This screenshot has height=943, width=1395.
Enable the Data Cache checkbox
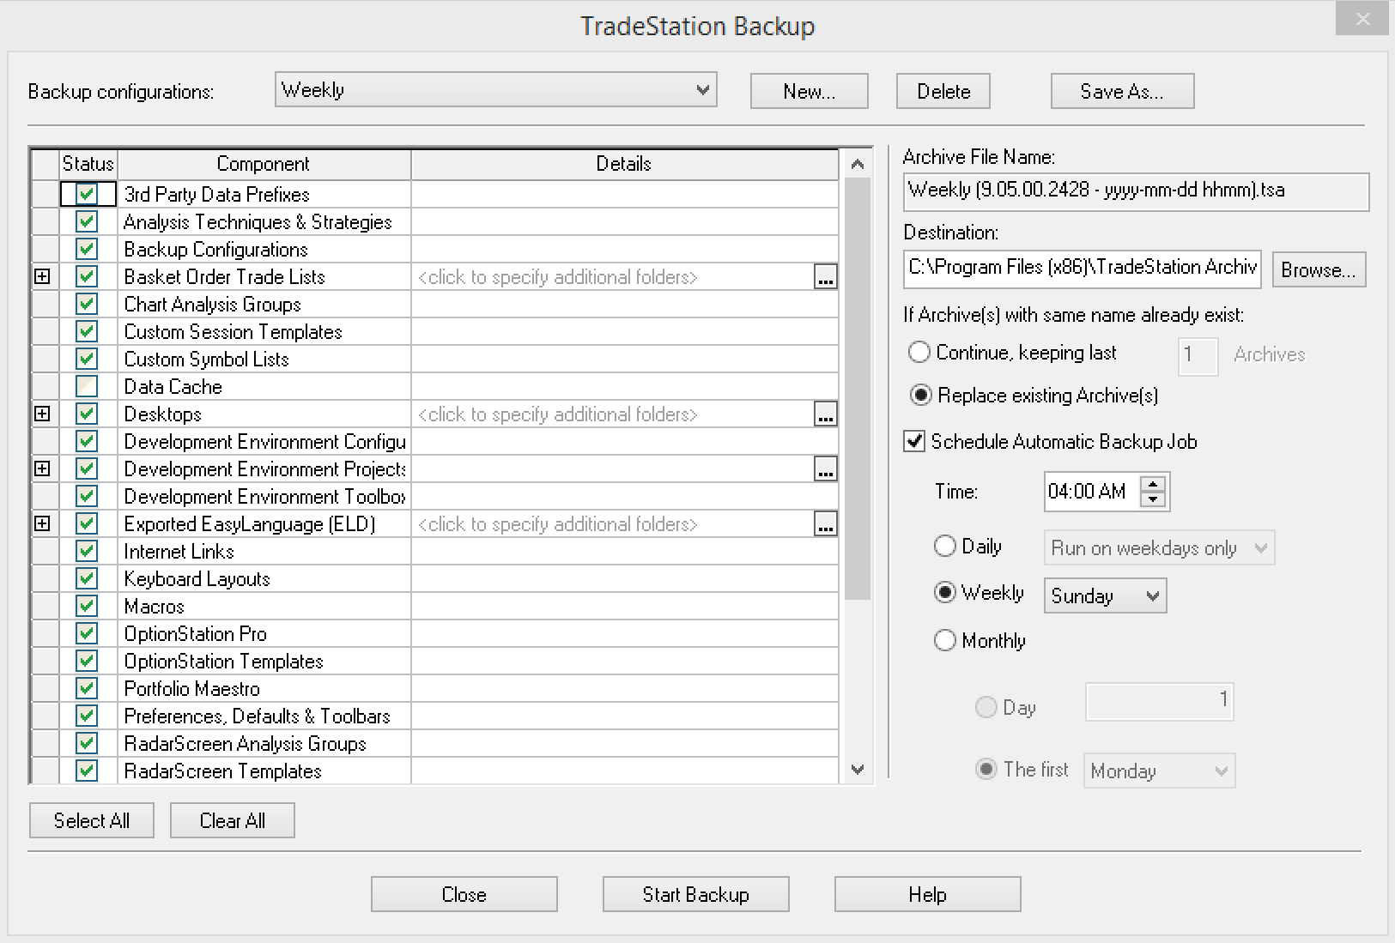(87, 386)
